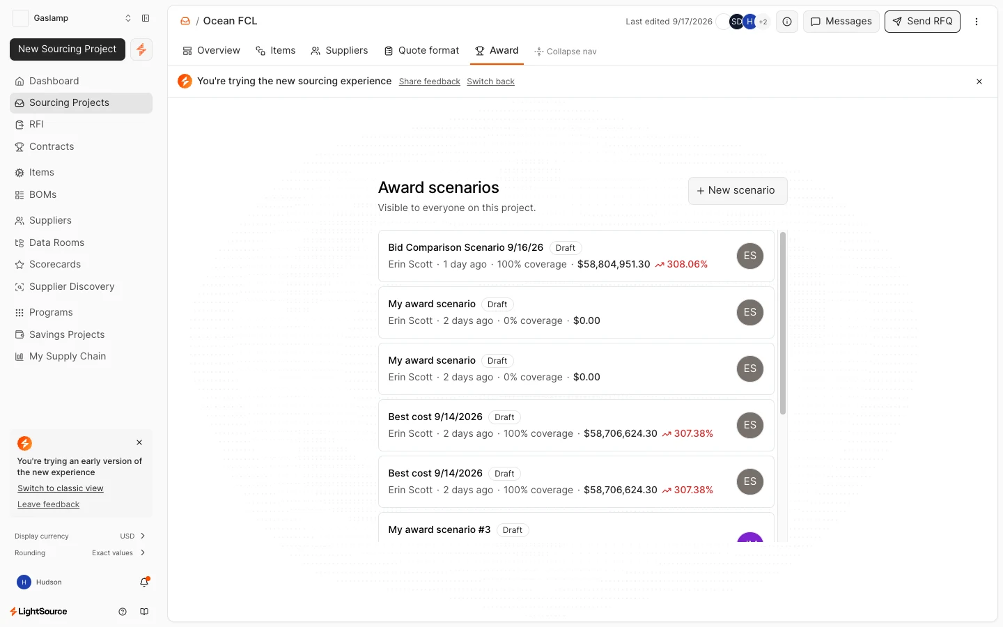Click the ES avatar on Bid Comparison Scenario

[x=750, y=256]
